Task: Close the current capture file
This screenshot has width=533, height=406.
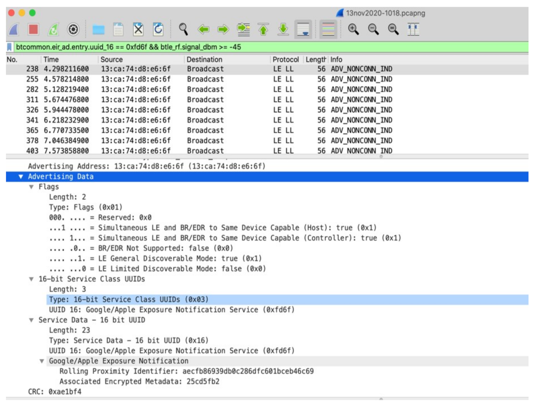Action: click(138, 29)
